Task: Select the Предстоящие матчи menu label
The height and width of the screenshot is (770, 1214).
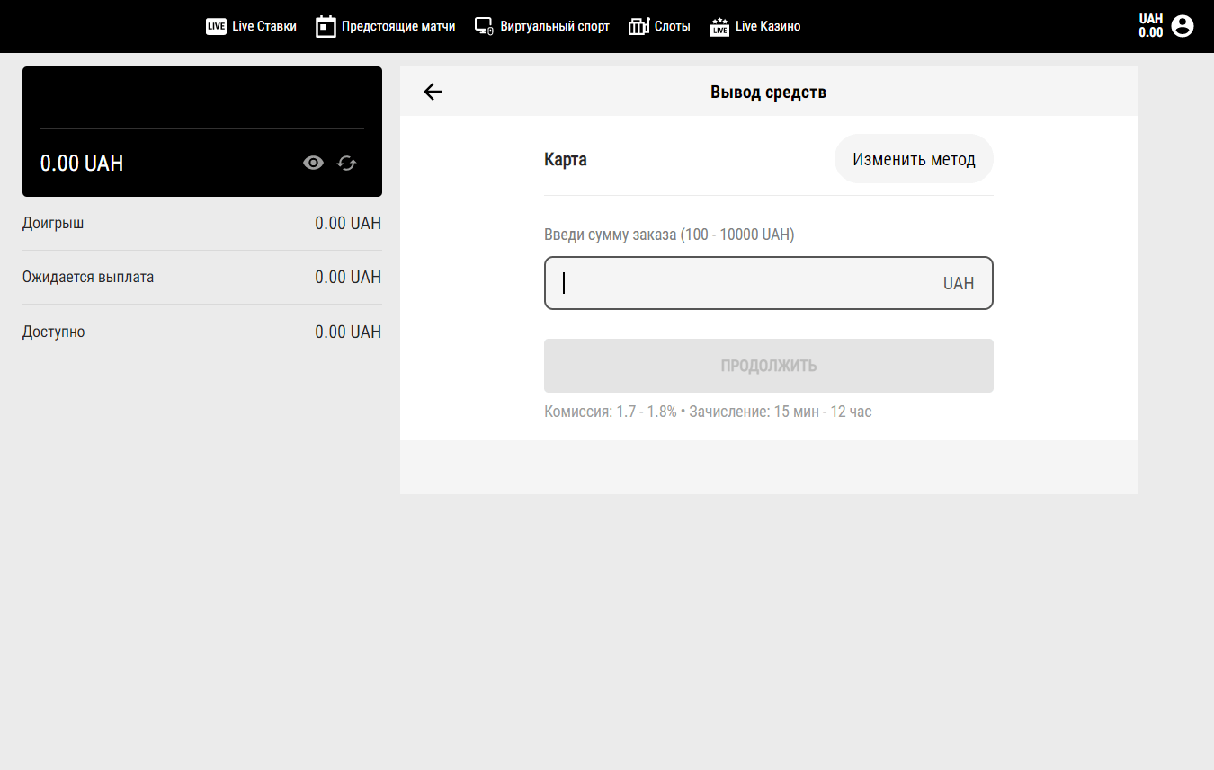Action: (398, 27)
